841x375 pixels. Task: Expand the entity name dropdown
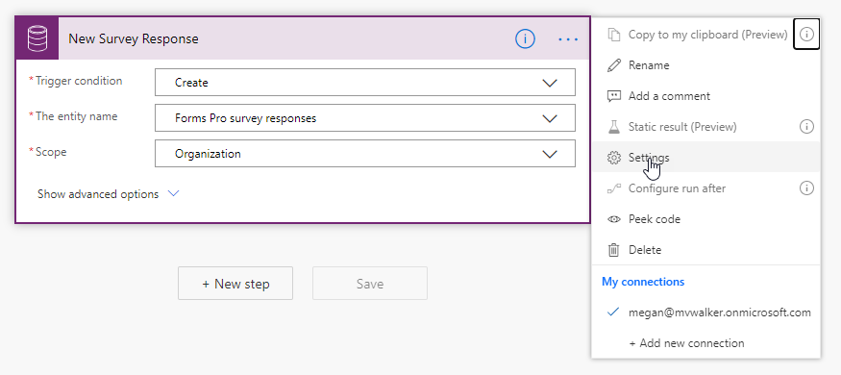pyautogui.click(x=364, y=118)
